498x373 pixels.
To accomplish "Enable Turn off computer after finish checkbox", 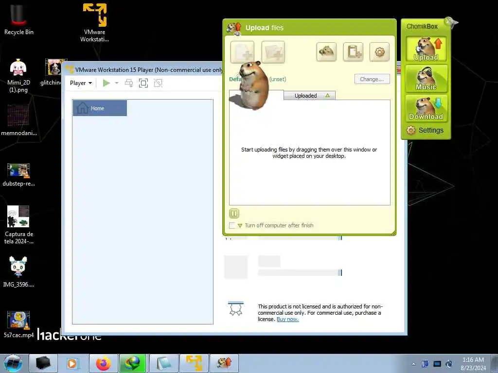I will click(232, 225).
